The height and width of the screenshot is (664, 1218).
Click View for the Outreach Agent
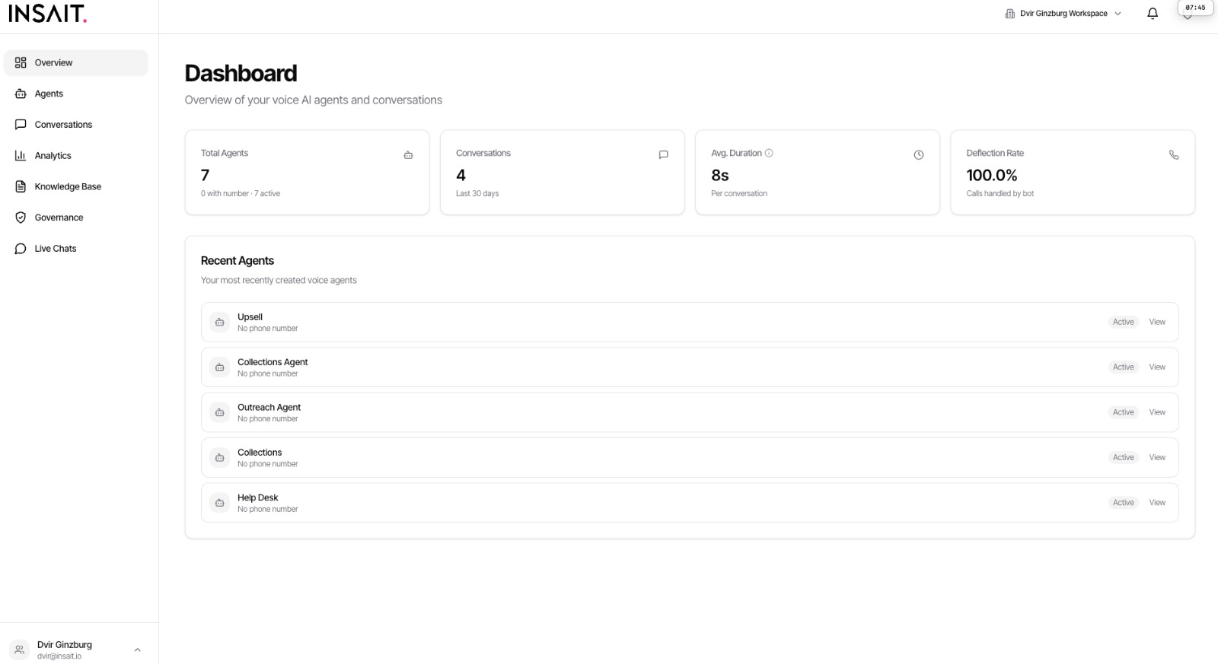coord(1157,412)
